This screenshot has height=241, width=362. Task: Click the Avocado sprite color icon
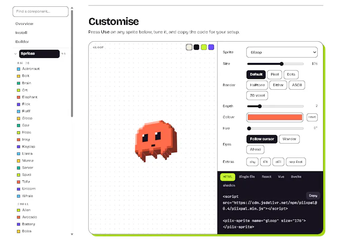(x=19, y=217)
